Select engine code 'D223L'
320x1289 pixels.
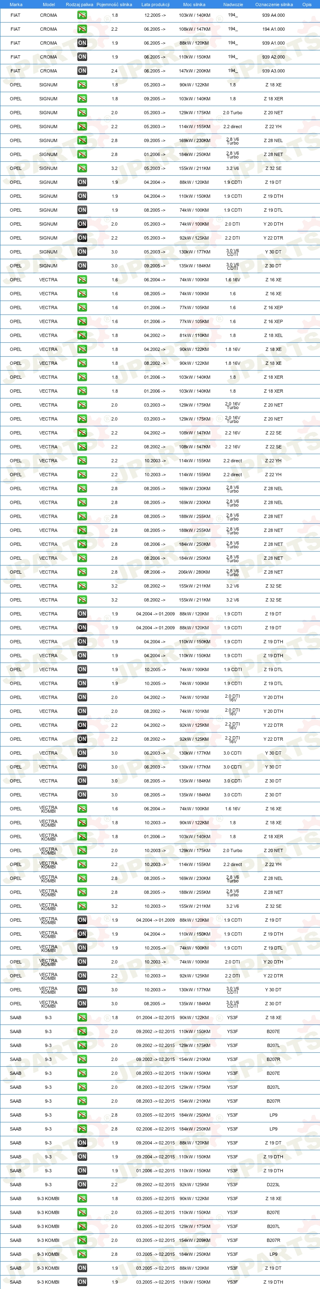tap(273, 1185)
